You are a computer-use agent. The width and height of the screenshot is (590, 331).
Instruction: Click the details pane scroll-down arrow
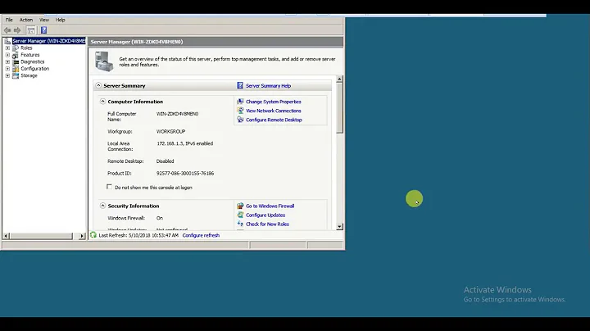339,226
